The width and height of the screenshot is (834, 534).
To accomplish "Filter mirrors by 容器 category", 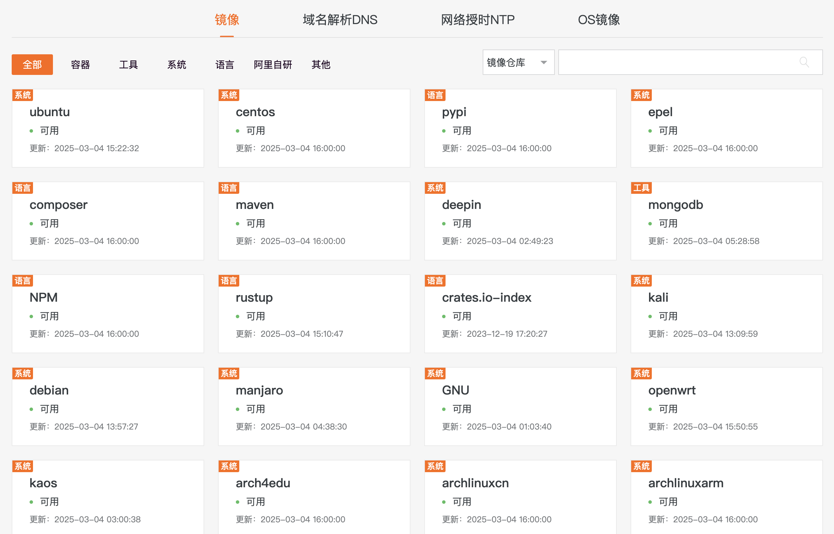I will click(80, 65).
